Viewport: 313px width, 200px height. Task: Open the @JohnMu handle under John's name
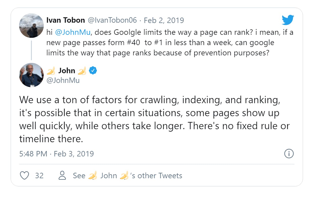(x=63, y=80)
